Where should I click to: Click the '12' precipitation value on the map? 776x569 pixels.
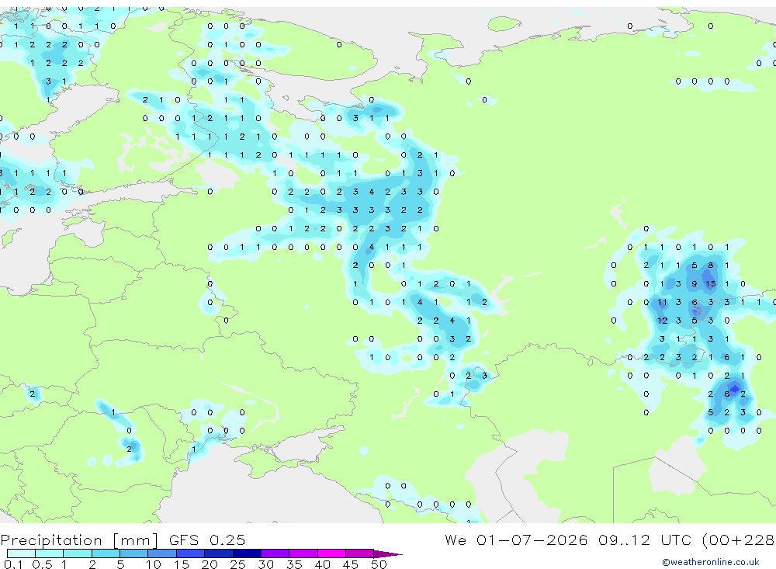tap(662, 321)
